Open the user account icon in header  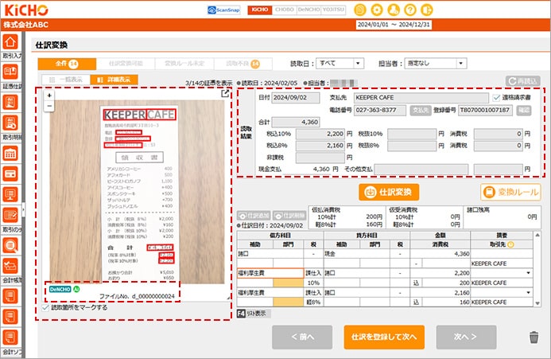point(394,10)
